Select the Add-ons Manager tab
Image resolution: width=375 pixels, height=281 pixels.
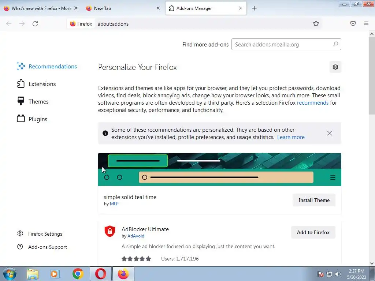coord(206,8)
